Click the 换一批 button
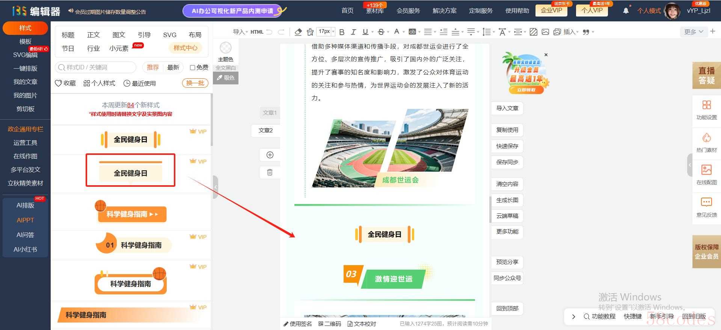This screenshot has height=330, width=721. pos(195,83)
